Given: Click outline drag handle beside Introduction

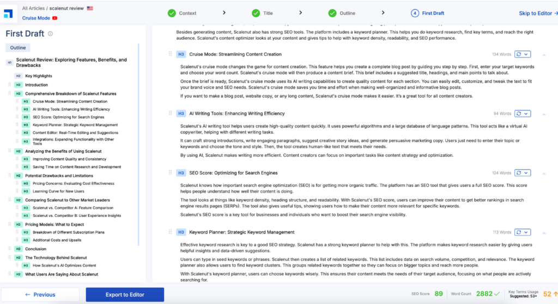Looking at the screenshot, I should [10, 84].
